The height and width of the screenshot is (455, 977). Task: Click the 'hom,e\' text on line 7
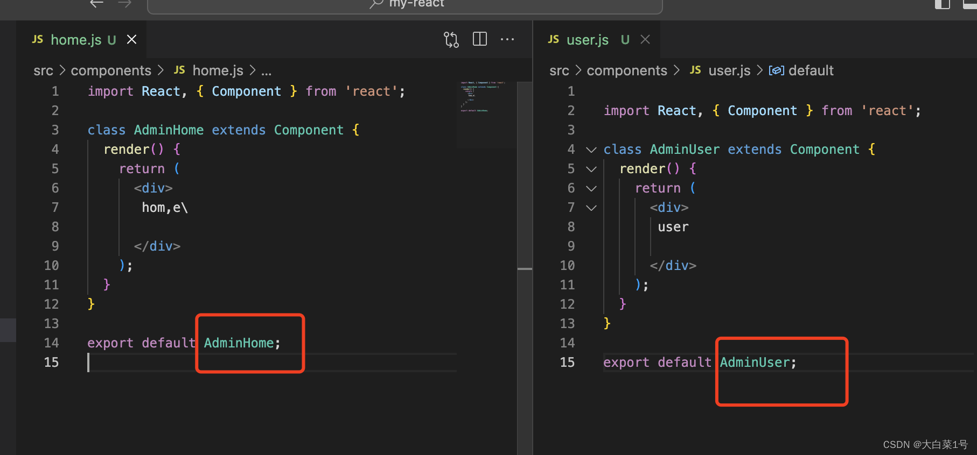165,208
